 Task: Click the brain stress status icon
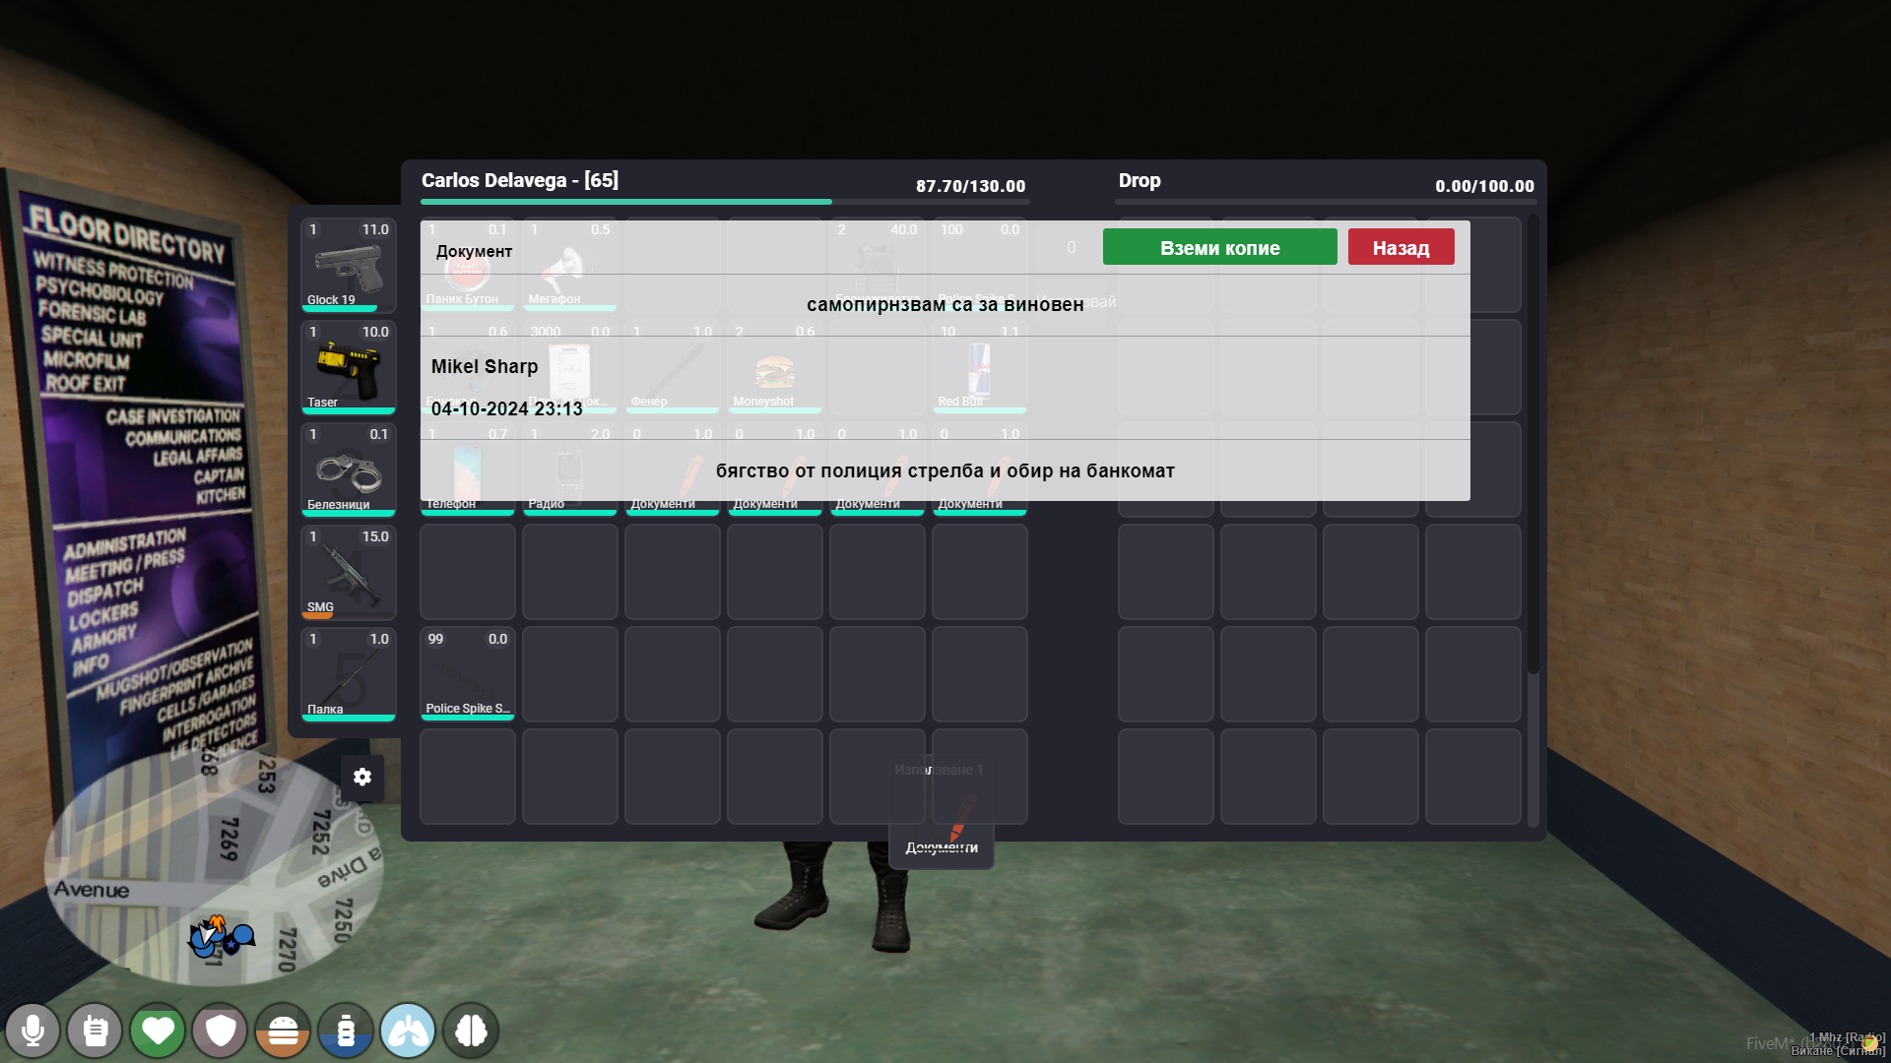471,1031
